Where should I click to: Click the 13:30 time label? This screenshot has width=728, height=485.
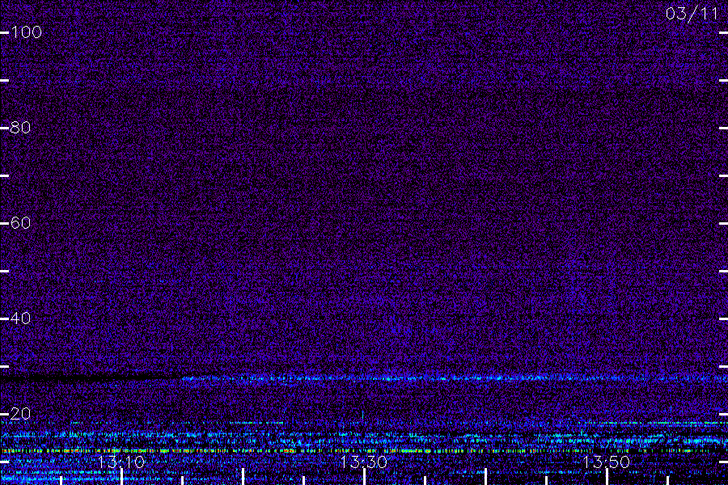click(x=363, y=462)
